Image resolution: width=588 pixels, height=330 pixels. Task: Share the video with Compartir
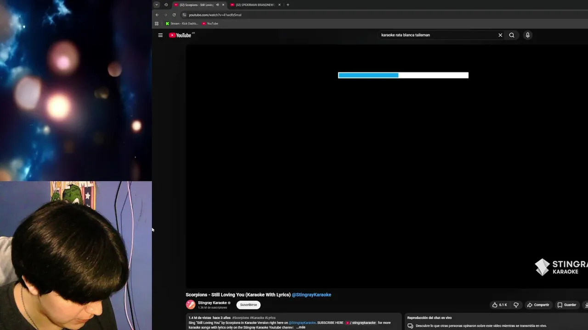pyautogui.click(x=538, y=305)
